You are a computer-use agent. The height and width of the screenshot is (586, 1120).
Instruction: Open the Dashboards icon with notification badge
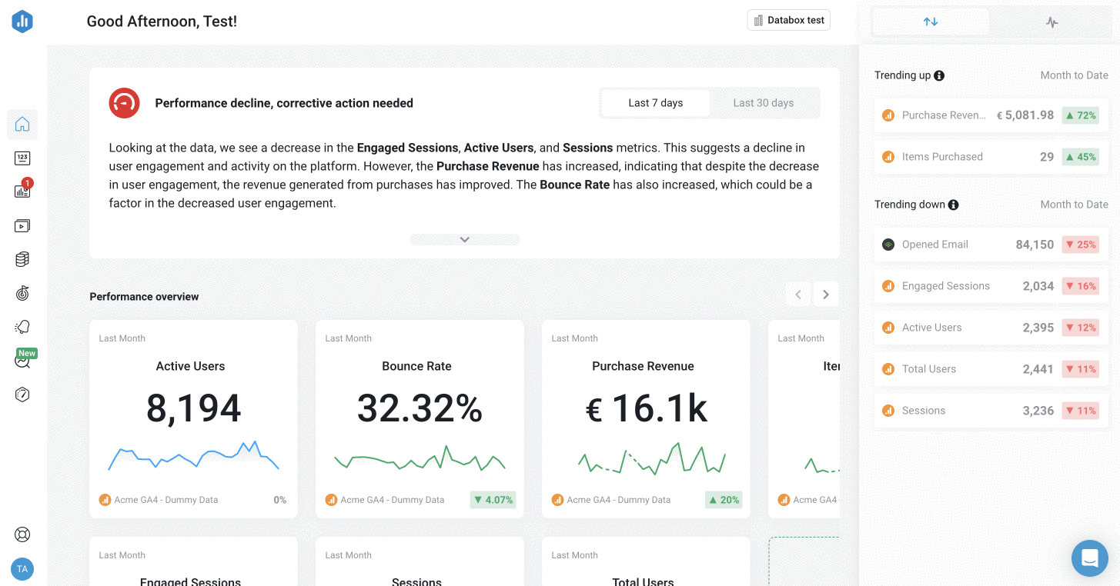click(22, 191)
